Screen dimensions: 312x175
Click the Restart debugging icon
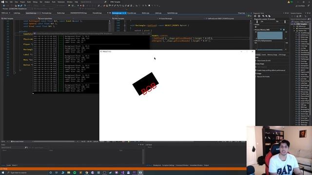[x=83, y=5]
